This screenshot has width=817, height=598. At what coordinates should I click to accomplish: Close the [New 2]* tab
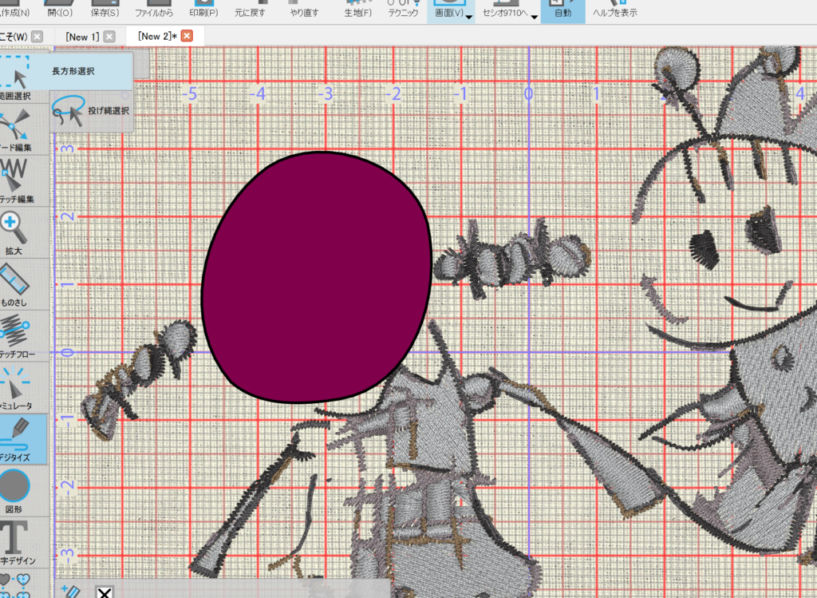pos(187,36)
